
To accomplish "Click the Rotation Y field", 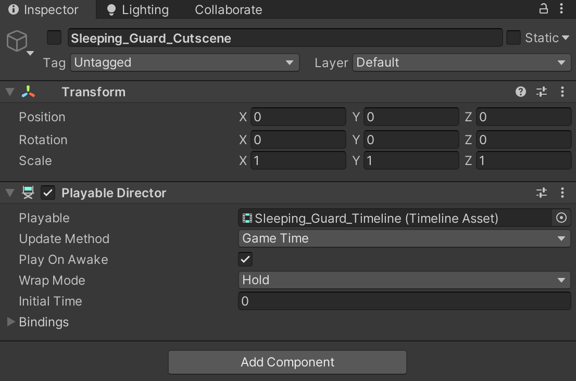I will pyautogui.click(x=411, y=139).
